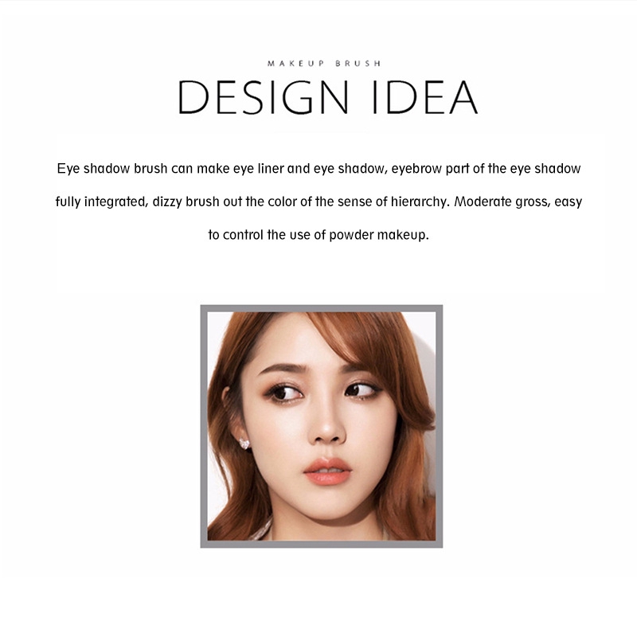Select the line starting "fully integrated, dizzy brush"
Screen dimensions: 637x637
coord(319,202)
